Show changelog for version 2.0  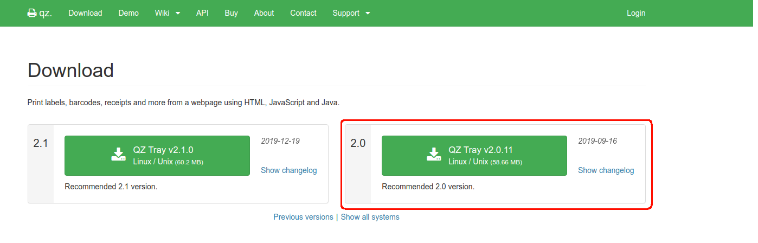(606, 170)
